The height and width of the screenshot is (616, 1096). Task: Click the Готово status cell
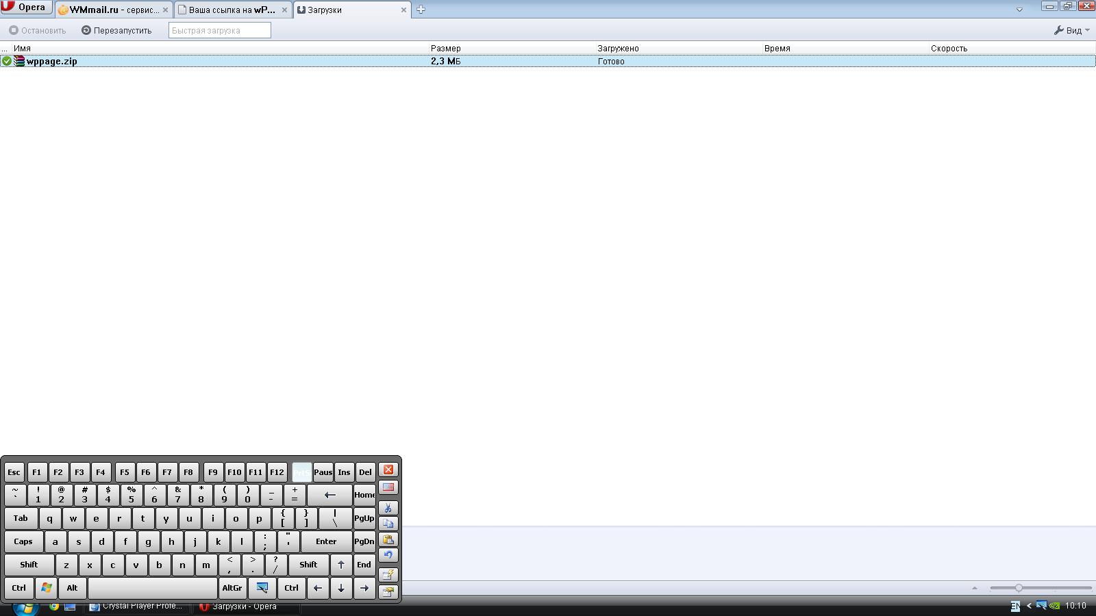point(611,61)
